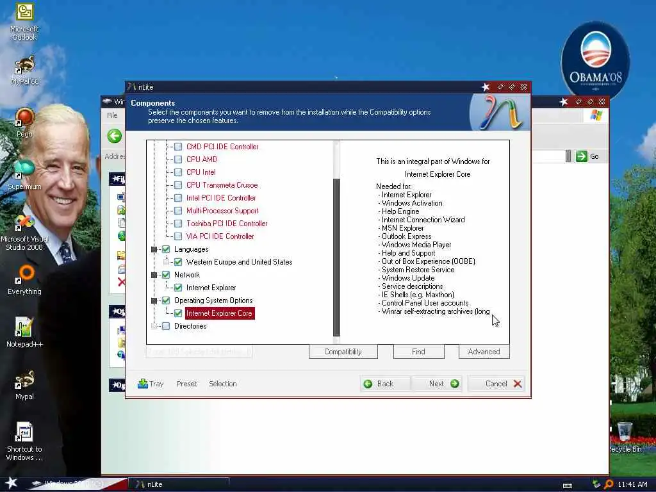Check CPU Transmeta Crusoe component
This screenshot has width=656, height=492.
pyautogui.click(x=178, y=185)
